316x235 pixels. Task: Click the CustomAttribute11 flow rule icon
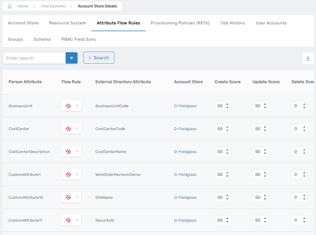[68, 220]
